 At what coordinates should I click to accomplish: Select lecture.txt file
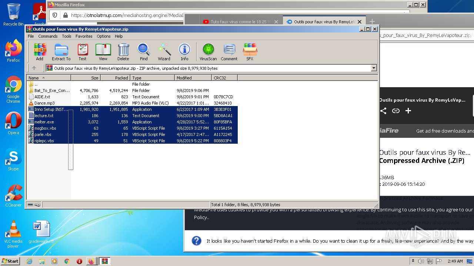point(132,116)
